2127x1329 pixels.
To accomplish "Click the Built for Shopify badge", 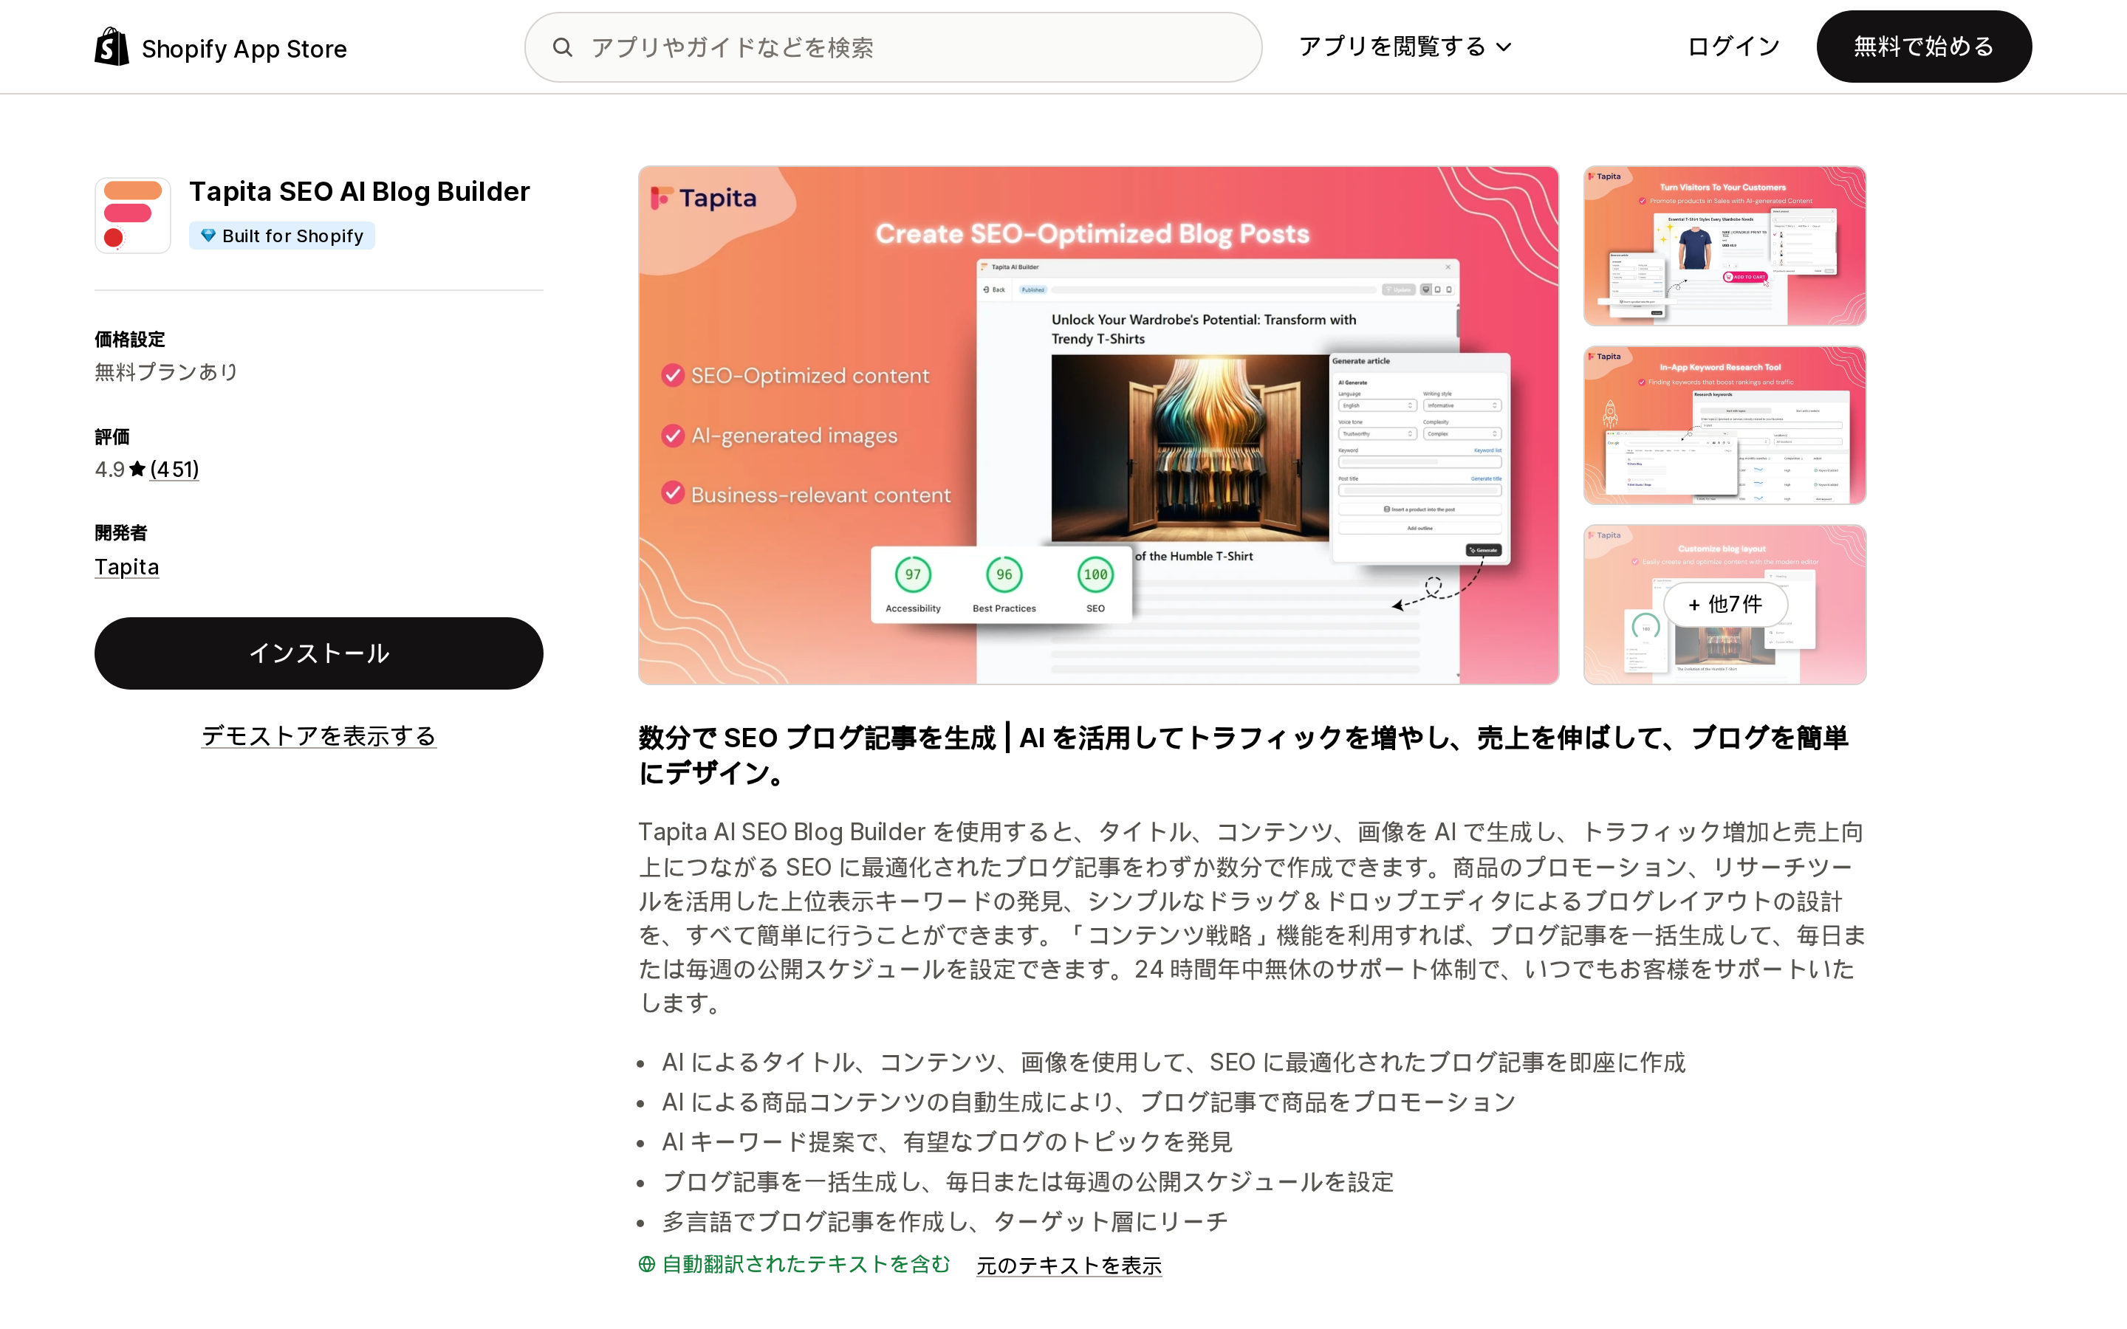I will point(282,236).
